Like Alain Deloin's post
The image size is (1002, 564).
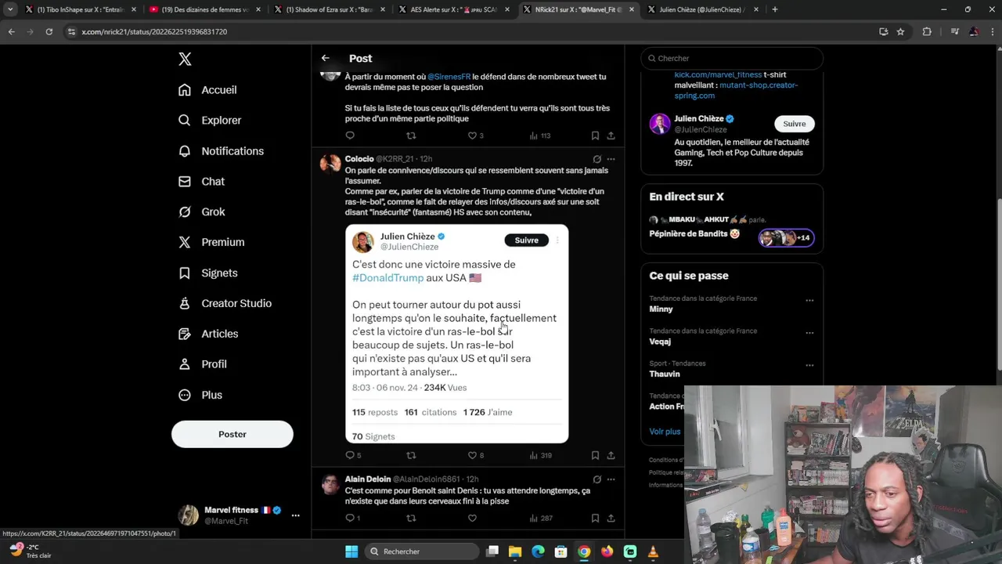[x=472, y=518]
